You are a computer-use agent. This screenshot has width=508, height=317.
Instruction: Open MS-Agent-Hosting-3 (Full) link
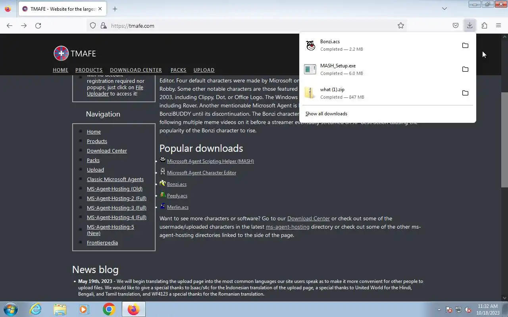[x=117, y=208]
